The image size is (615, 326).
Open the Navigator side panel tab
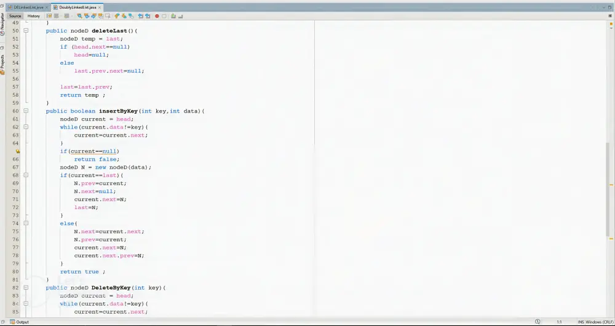2,25
